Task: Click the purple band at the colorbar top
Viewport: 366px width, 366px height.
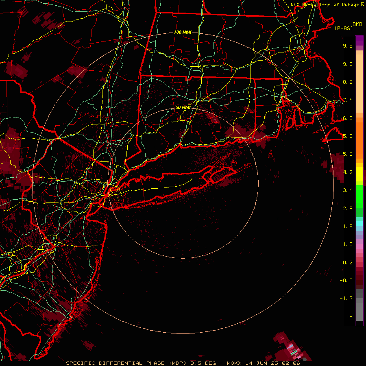Action: [x=359, y=41]
